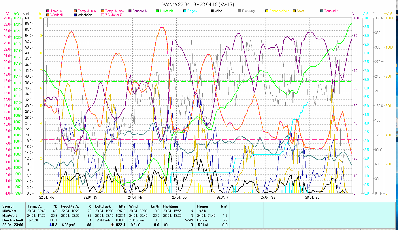Click the 0 Bft O wind force value
Screen dimensions: 398x230
[x=135, y=225]
